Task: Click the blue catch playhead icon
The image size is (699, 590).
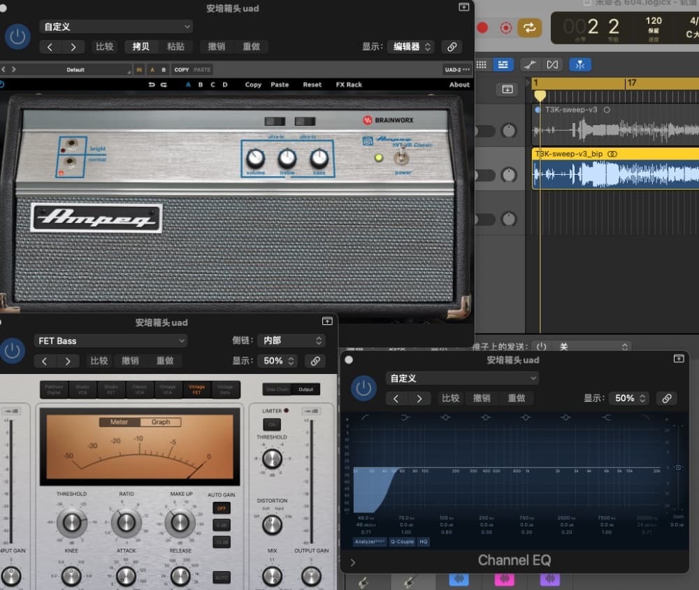Action: pos(580,65)
